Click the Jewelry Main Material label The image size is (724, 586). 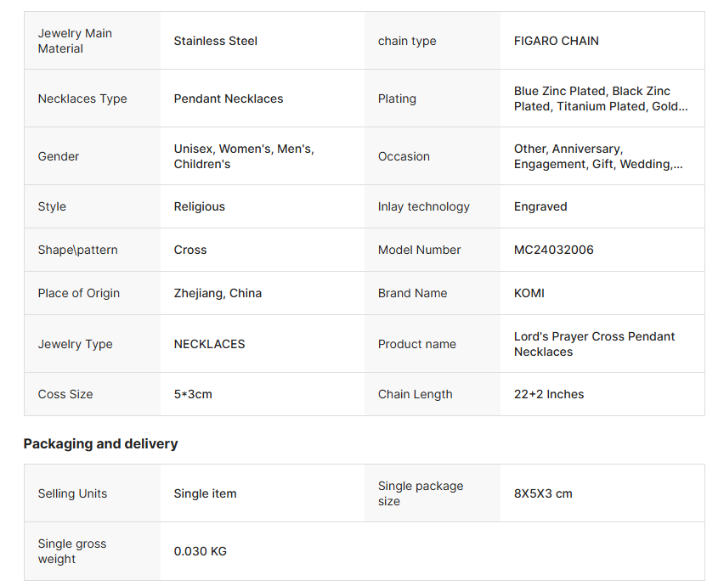point(75,41)
